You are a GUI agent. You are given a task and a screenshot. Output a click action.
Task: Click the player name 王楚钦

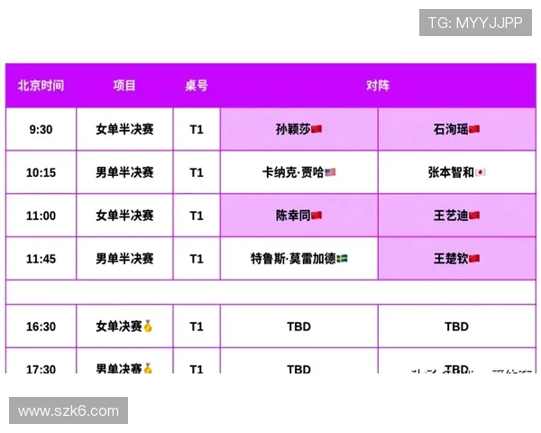coord(451,259)
